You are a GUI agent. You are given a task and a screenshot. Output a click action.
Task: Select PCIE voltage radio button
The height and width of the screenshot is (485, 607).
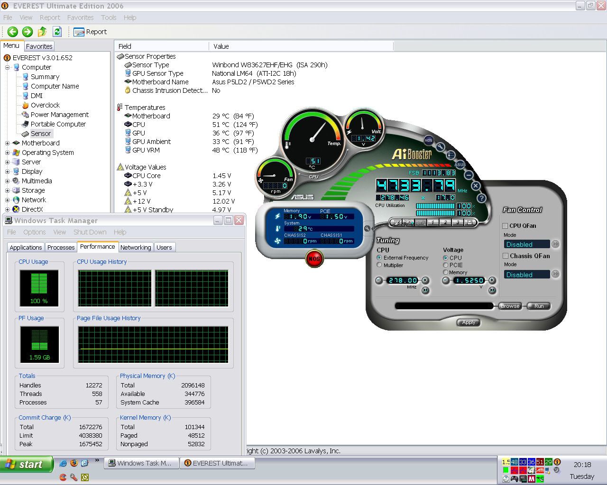[445, 265]
